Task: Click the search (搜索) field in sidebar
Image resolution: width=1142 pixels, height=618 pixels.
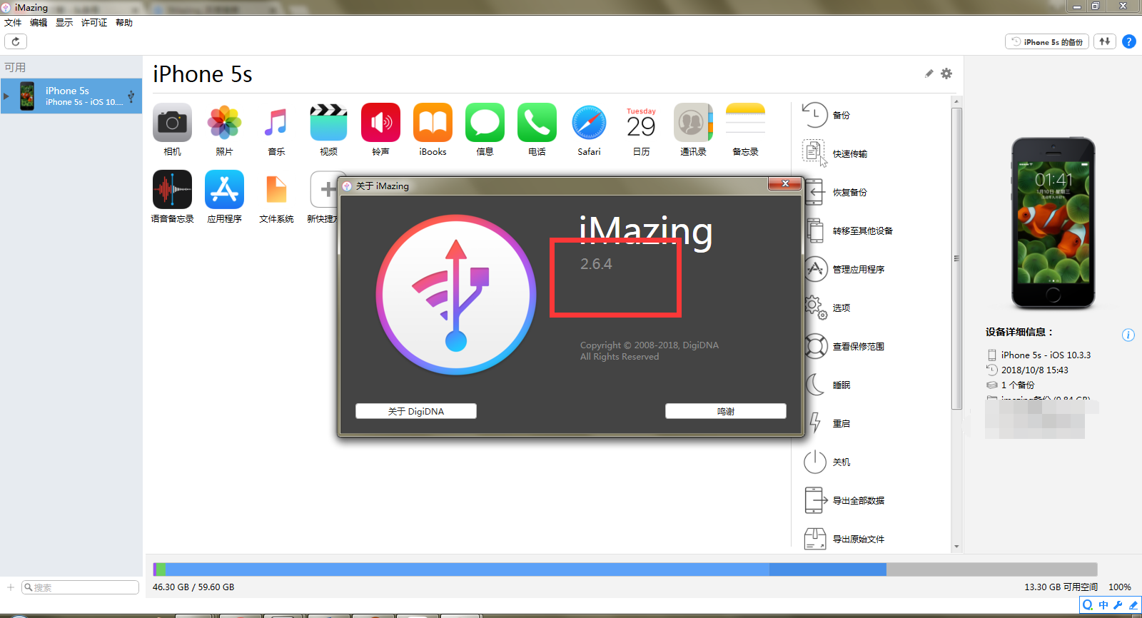Action: coord(80,587)
